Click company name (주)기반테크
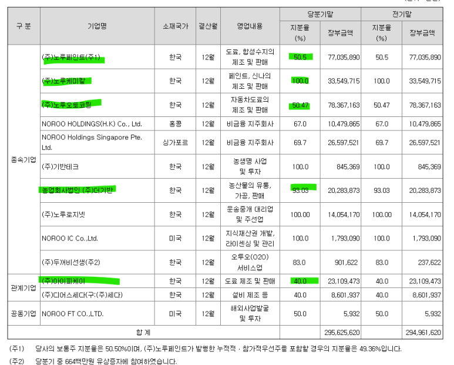The width and height of the screenshot is (454, 365). point(60,166)
